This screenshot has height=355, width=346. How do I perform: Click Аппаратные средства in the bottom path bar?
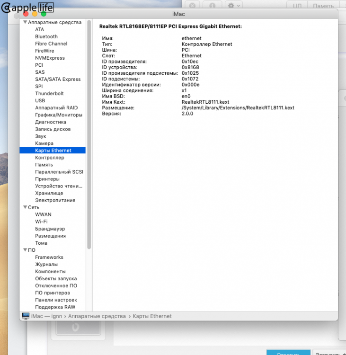coord(97,316)
